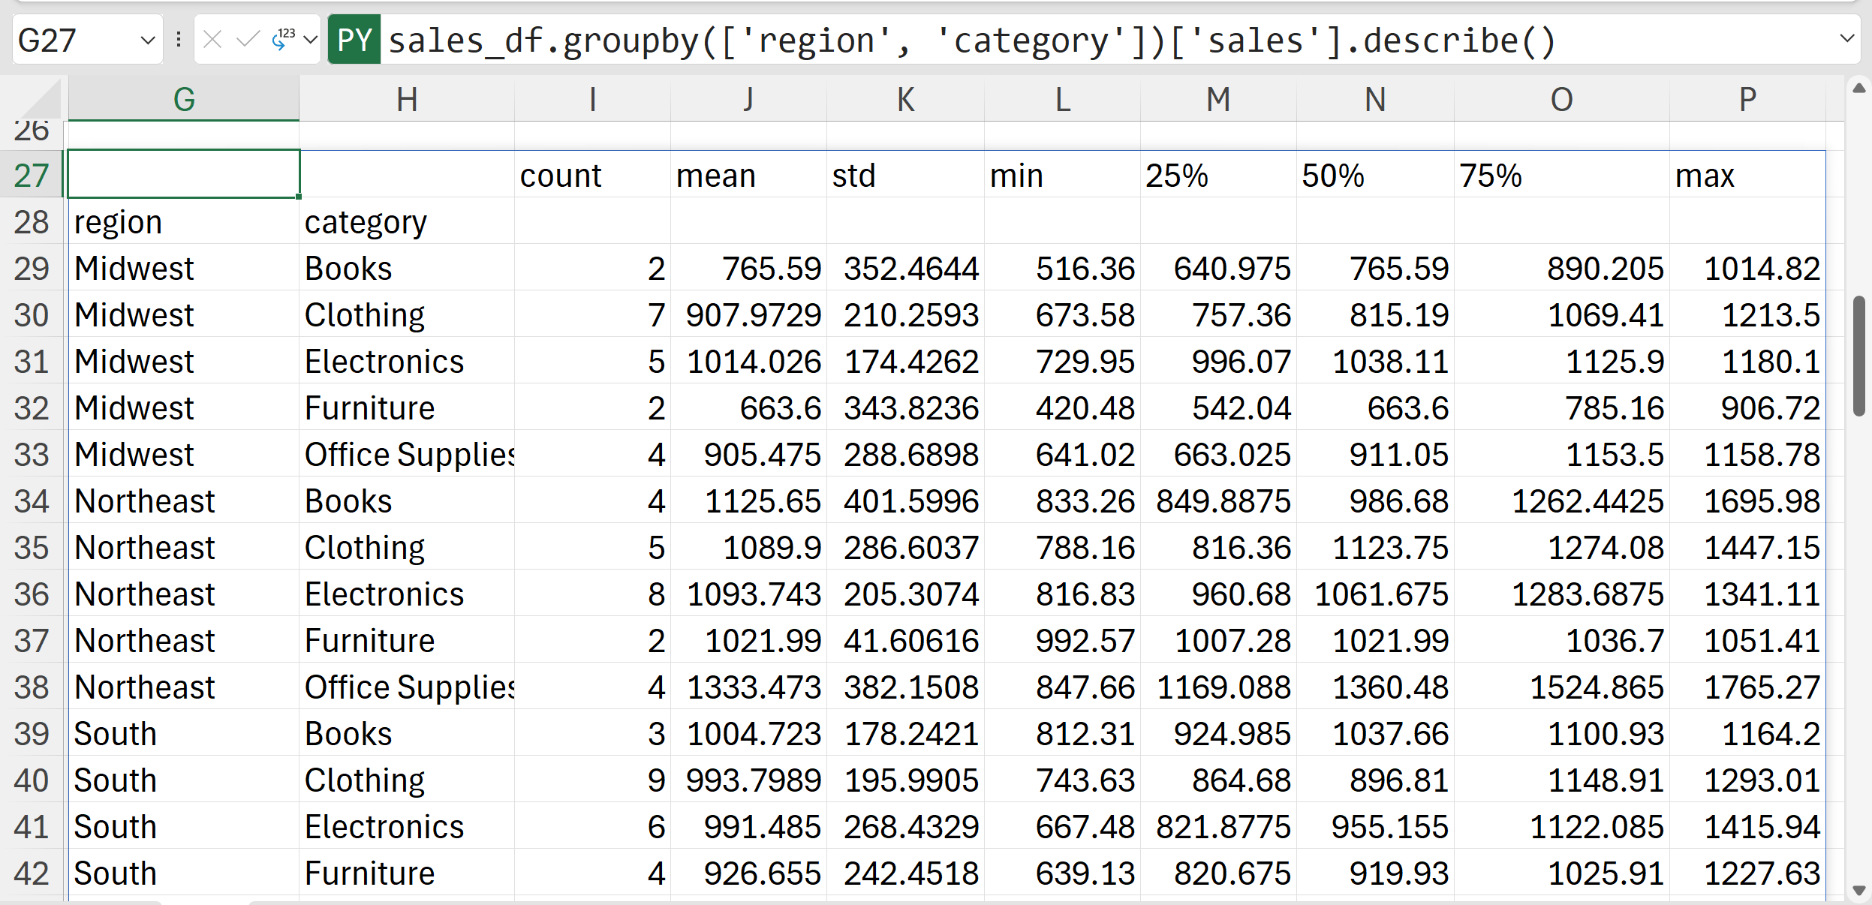Select row header 33
This screenshot has height=905, width=1872.
(x=32, y=455)
